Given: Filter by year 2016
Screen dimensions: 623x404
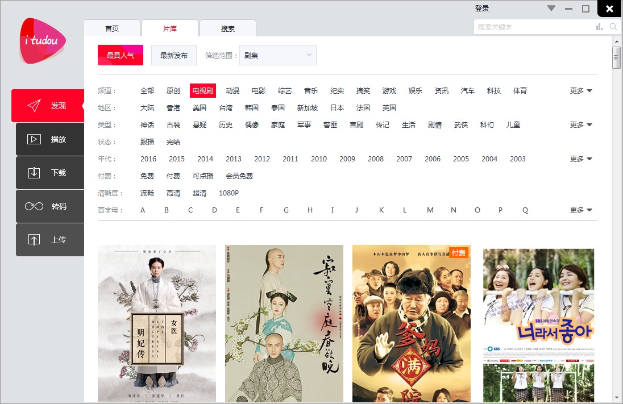Looking at the screenshot, I should (148, 159).
